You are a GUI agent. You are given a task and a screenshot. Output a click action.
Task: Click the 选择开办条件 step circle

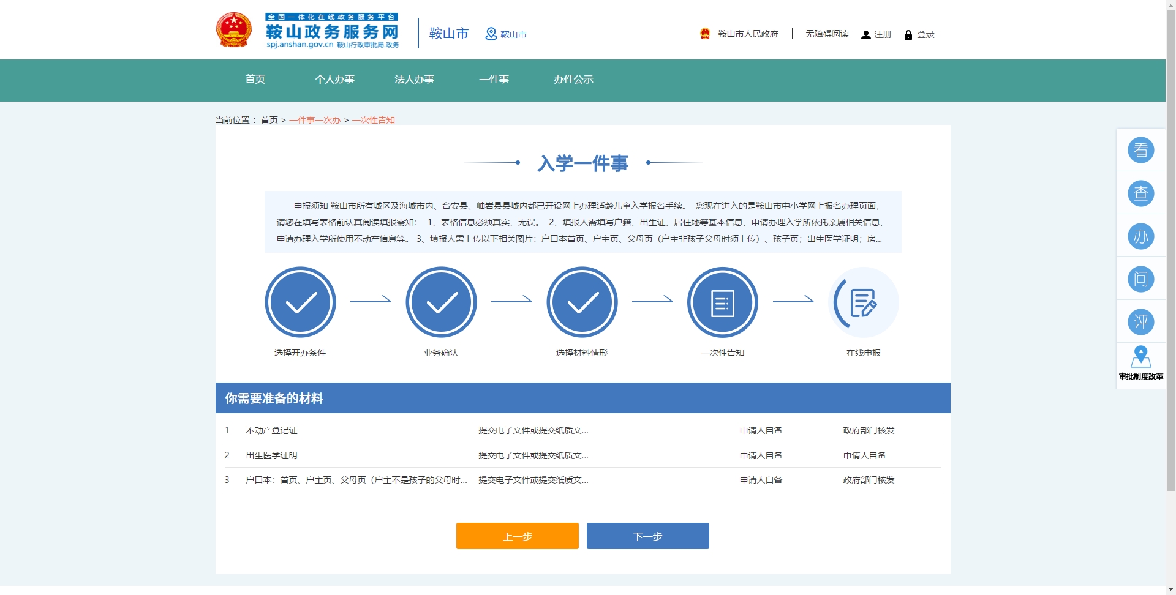pyautogui.click(x=300, y=302)
